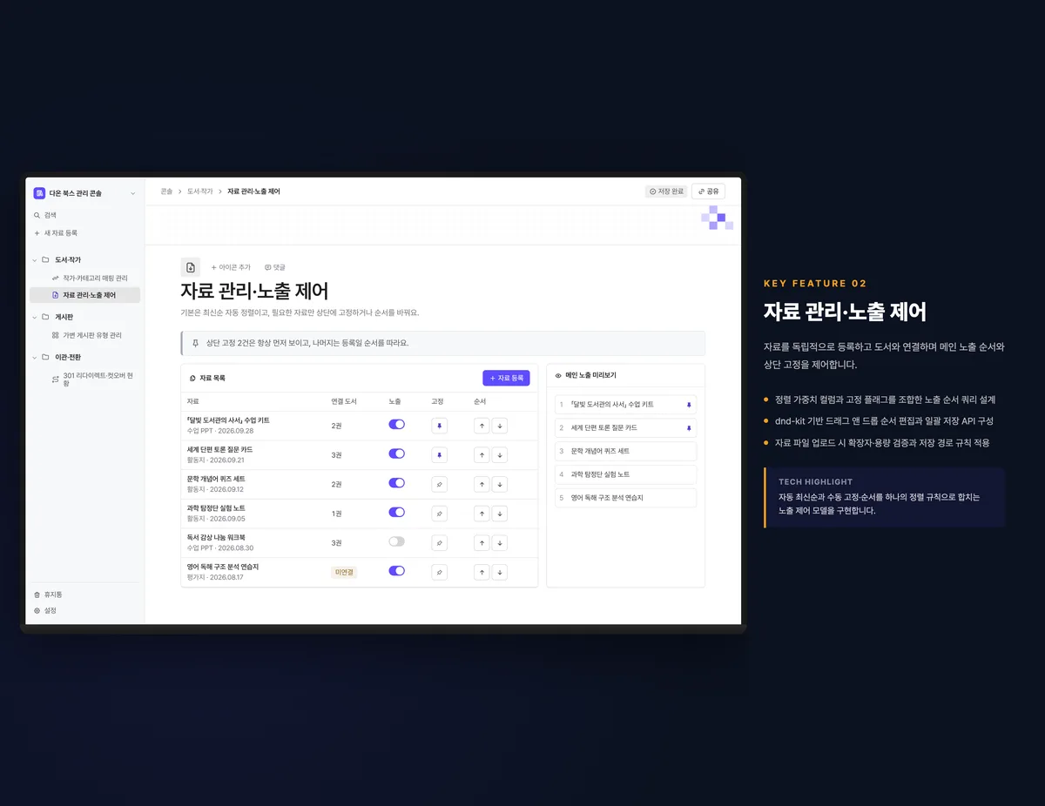1045x806 pixels.
Task: Click the 미연결 badge
Action: point(344,573)
